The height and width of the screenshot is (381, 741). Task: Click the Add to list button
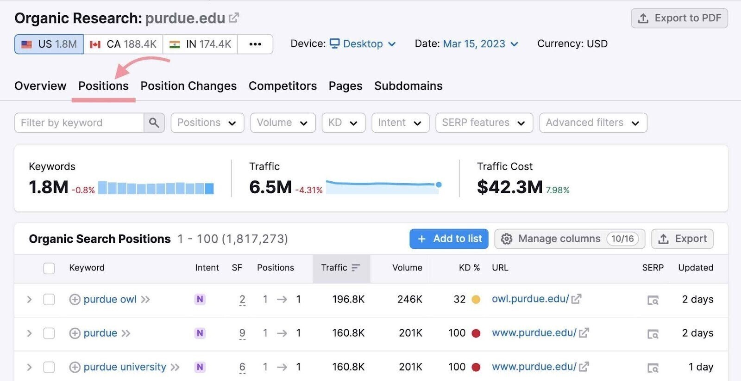(448, 239)
